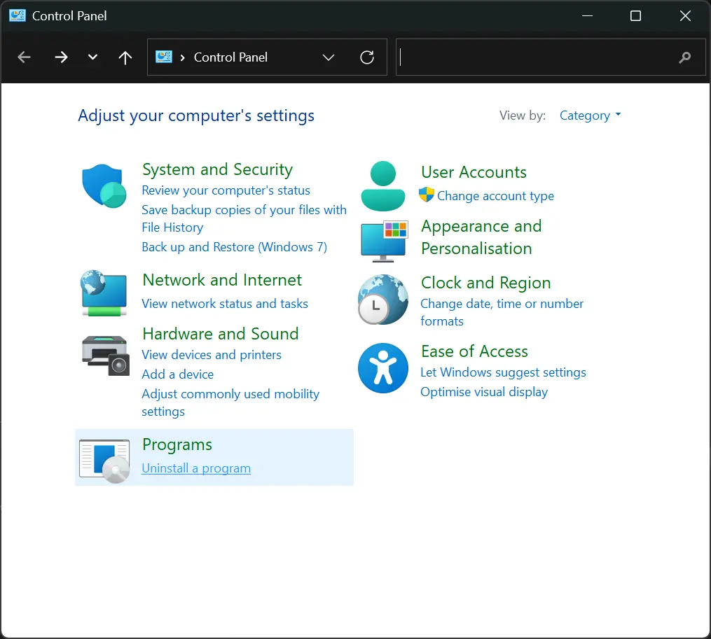Expand the address bar previous locations dropdown
The width and height of the screenshot is (711, 639).
329,57
